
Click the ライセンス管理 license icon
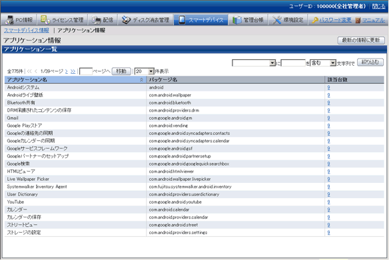45,20
